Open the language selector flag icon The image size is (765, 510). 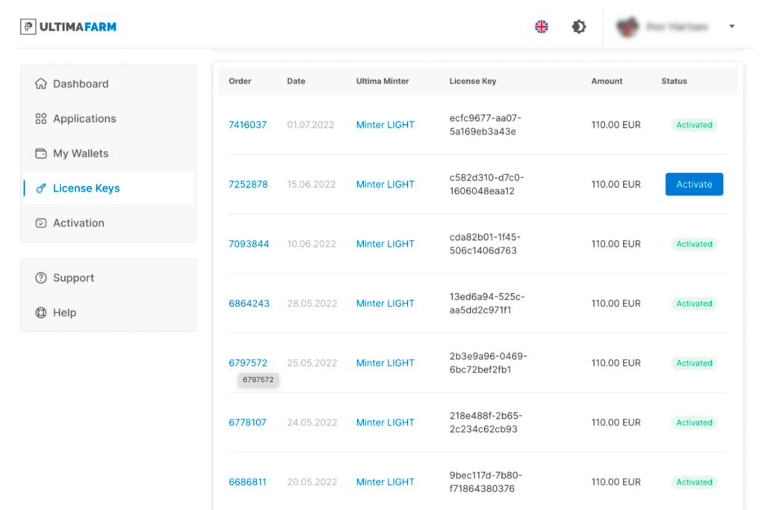541,26
